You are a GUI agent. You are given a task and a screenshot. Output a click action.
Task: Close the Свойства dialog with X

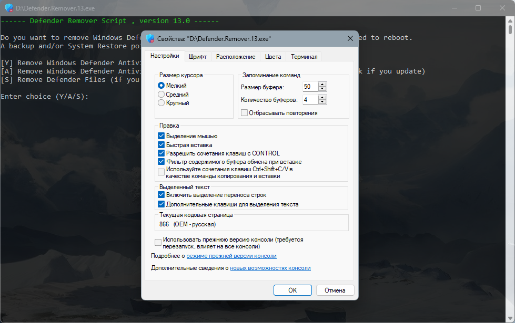pyautogui.click(x=350, y=38)
